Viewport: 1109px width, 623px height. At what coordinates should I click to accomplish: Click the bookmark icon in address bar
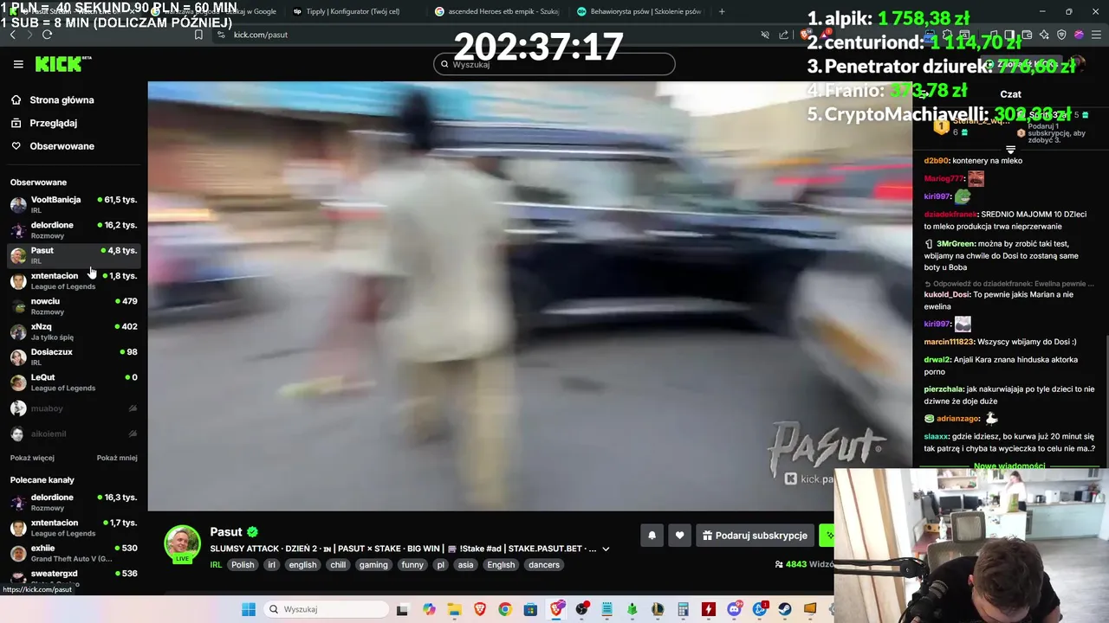coord(198,35)
